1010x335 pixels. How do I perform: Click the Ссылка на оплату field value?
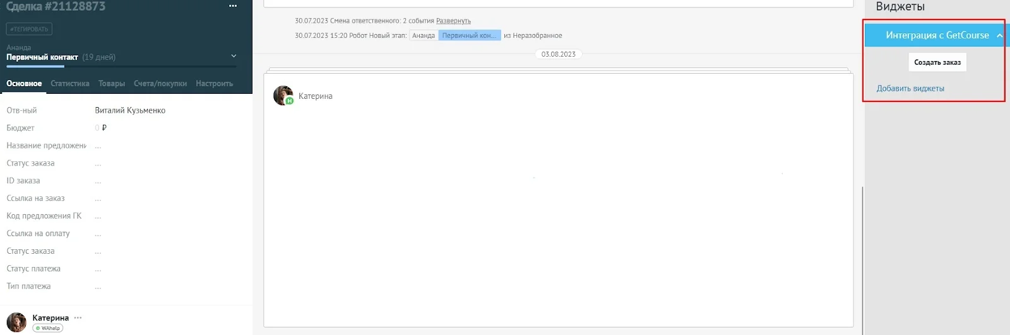click(x=98, y=234)
